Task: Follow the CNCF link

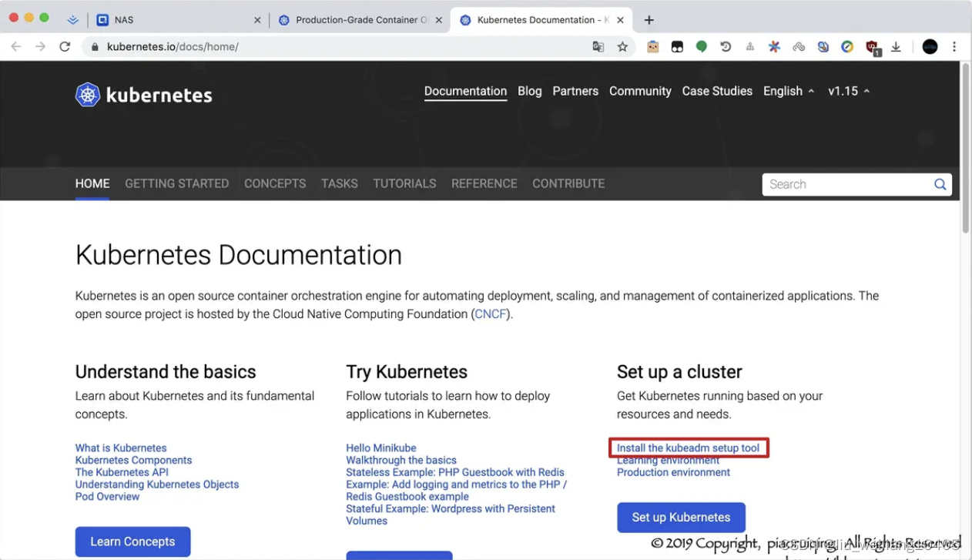Action: click(x=491, y=314)
